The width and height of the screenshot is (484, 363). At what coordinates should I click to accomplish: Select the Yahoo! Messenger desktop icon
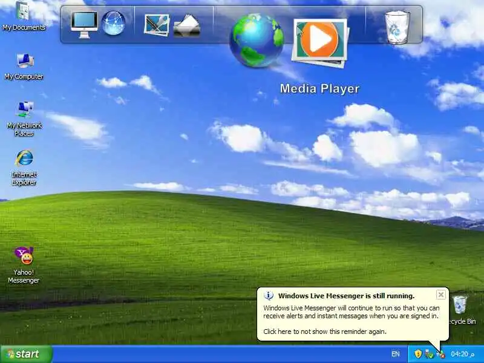[x=24, y=265]
